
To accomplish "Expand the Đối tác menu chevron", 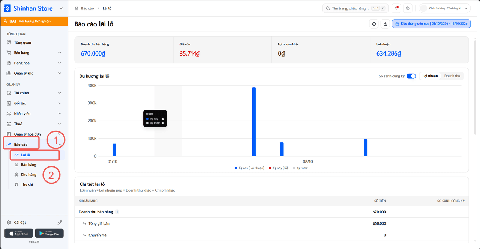I will pyautogui.click(x=60, y=103).
